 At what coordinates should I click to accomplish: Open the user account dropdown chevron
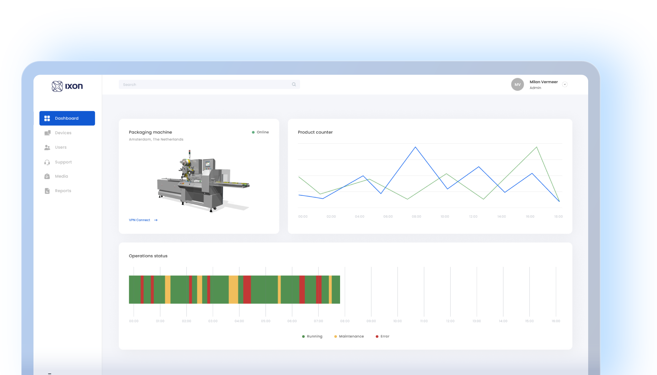tap(565, 84)
